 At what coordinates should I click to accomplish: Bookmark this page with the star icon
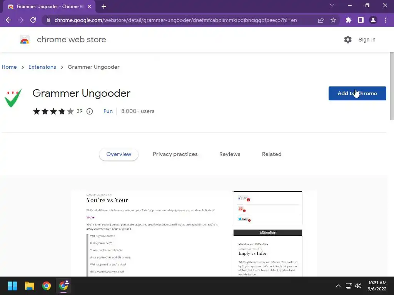(x=333, y=20)
